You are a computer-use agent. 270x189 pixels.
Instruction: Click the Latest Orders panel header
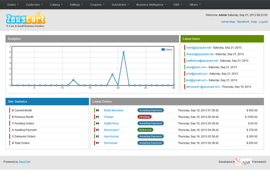click(x=177, y=102)
